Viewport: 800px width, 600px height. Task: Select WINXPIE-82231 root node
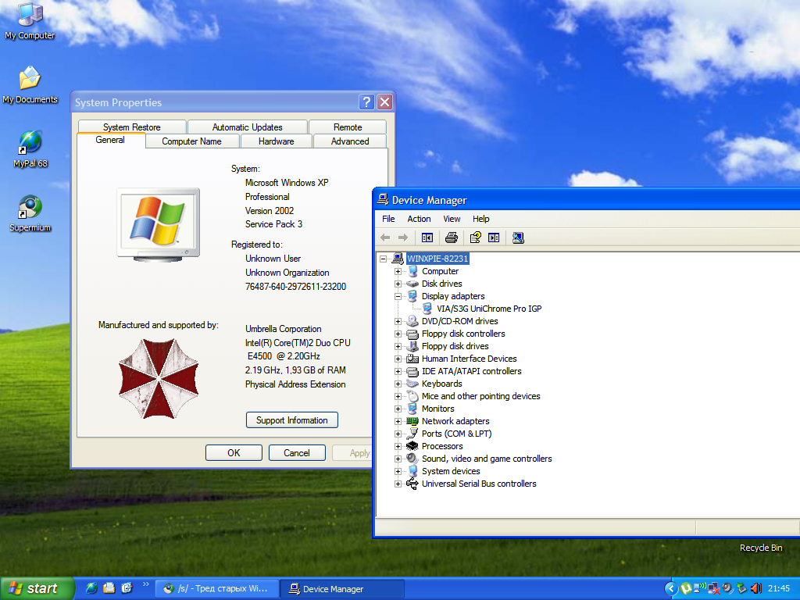[437, 259]
